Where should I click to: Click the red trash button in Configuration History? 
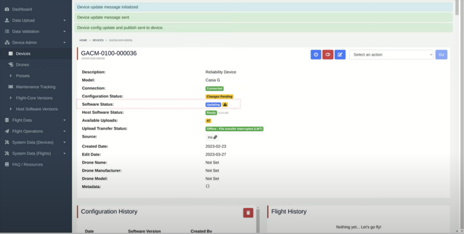(248, 213)
